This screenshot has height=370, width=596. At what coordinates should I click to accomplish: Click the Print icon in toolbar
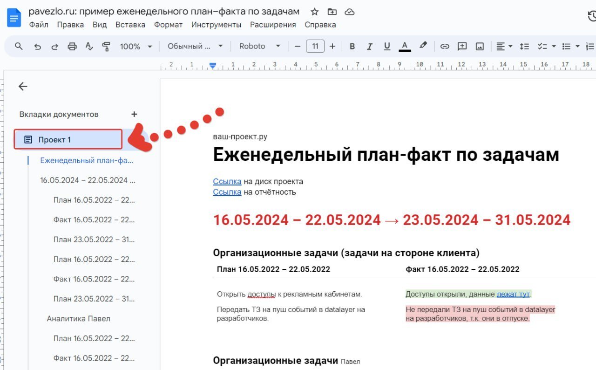pos(72,46)
